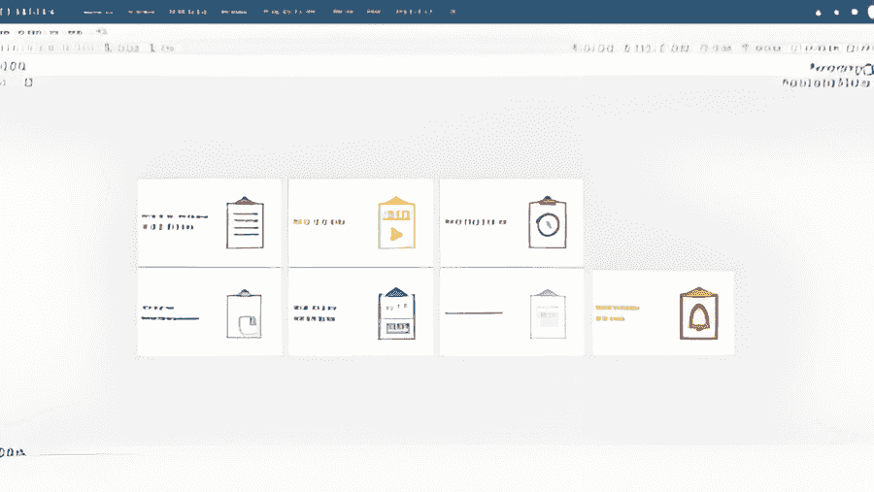Open the dark blue clipboard with grid
Image resolution: width=874 pixels, height=492 pixels.
click(x=395, y=313)
